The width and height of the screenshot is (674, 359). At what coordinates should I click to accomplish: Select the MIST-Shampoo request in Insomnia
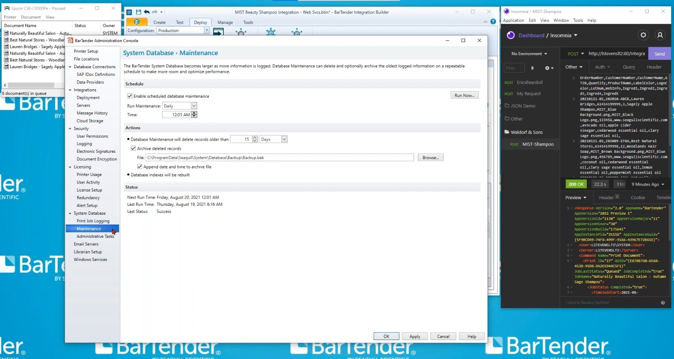(x=530, y=144)
